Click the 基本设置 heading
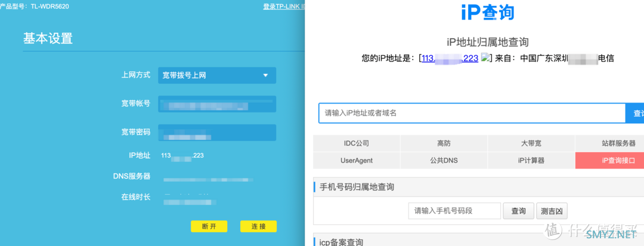The image size is (644, 246). 48,39
